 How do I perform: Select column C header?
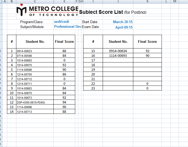point(35,1)
